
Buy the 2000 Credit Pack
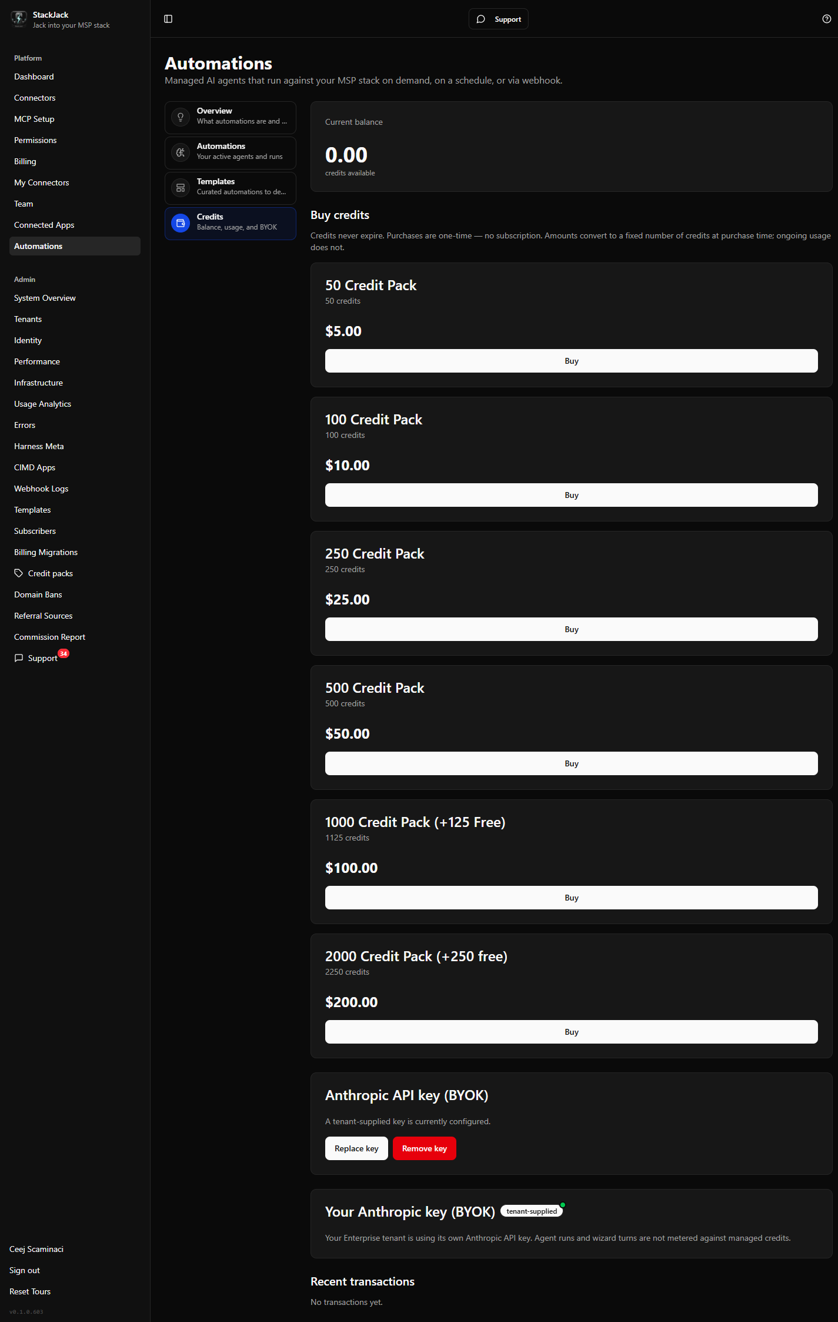[571, 1032]
